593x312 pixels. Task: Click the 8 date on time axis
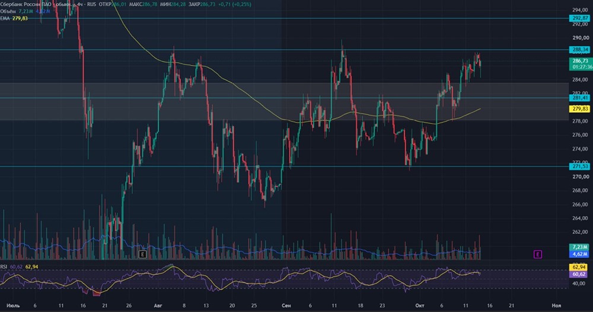(184, 305)
